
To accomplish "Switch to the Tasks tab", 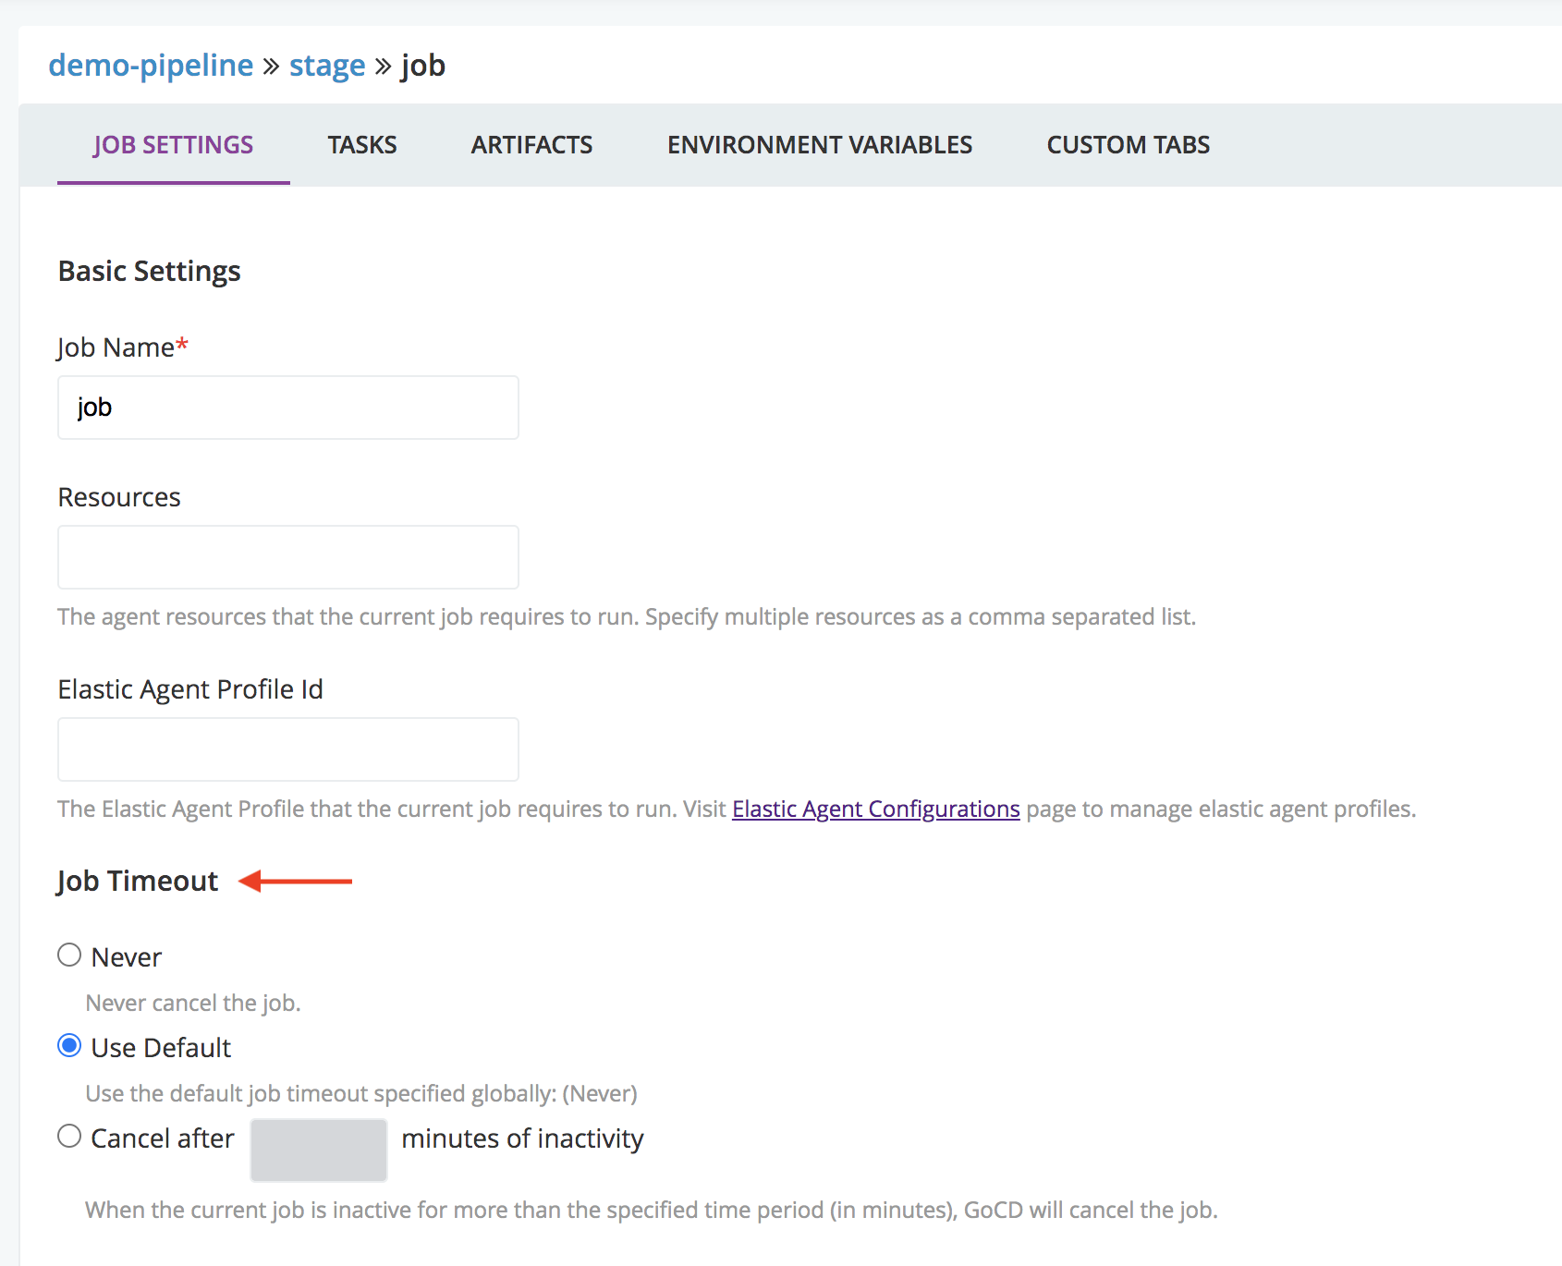I will tap(362, 145).
